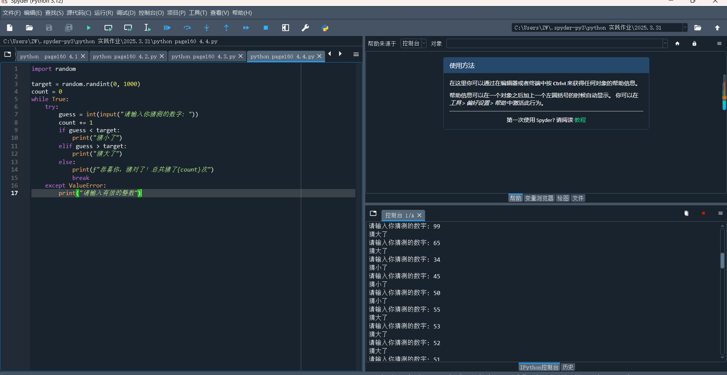Run selection or current line icon
Viewport: 727px width, 375px height.
147,28
